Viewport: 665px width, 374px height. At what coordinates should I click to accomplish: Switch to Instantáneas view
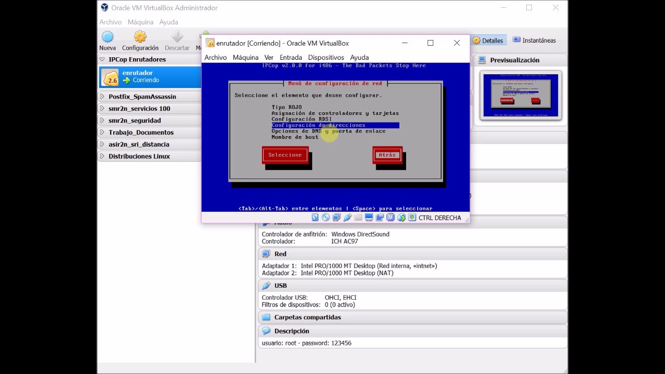tap(534, 41)
